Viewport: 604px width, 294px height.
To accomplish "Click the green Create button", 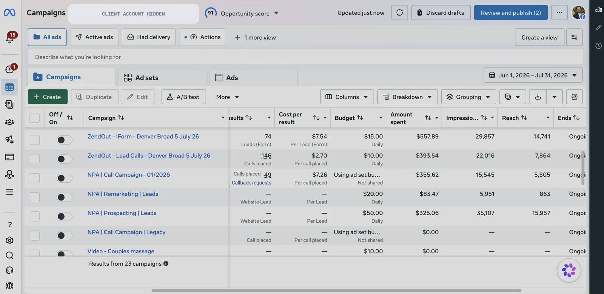I will pos(48,97).
